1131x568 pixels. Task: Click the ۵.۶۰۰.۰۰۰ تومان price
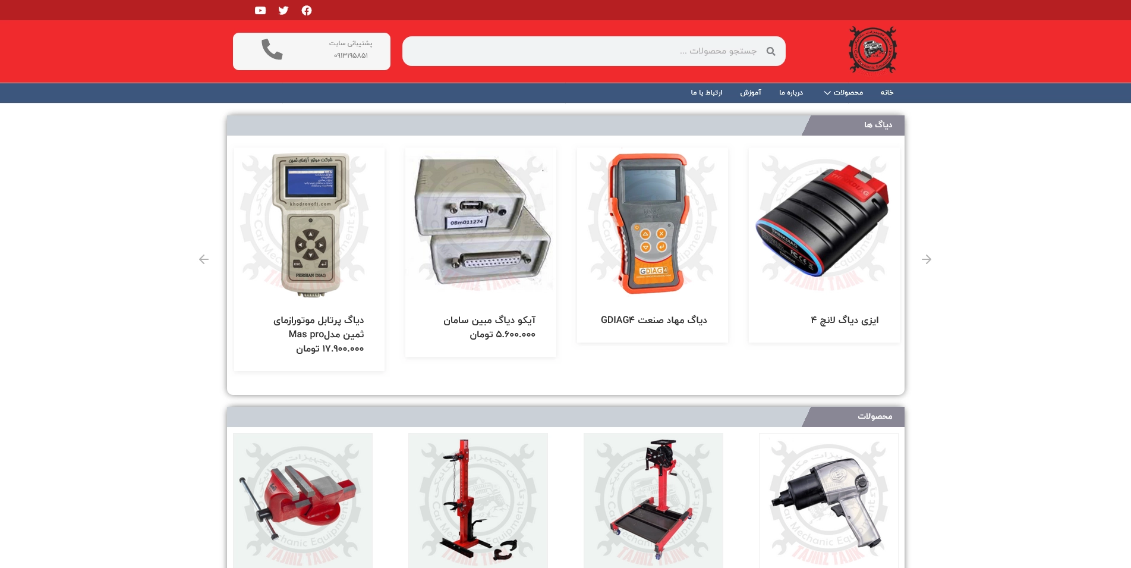503,334
